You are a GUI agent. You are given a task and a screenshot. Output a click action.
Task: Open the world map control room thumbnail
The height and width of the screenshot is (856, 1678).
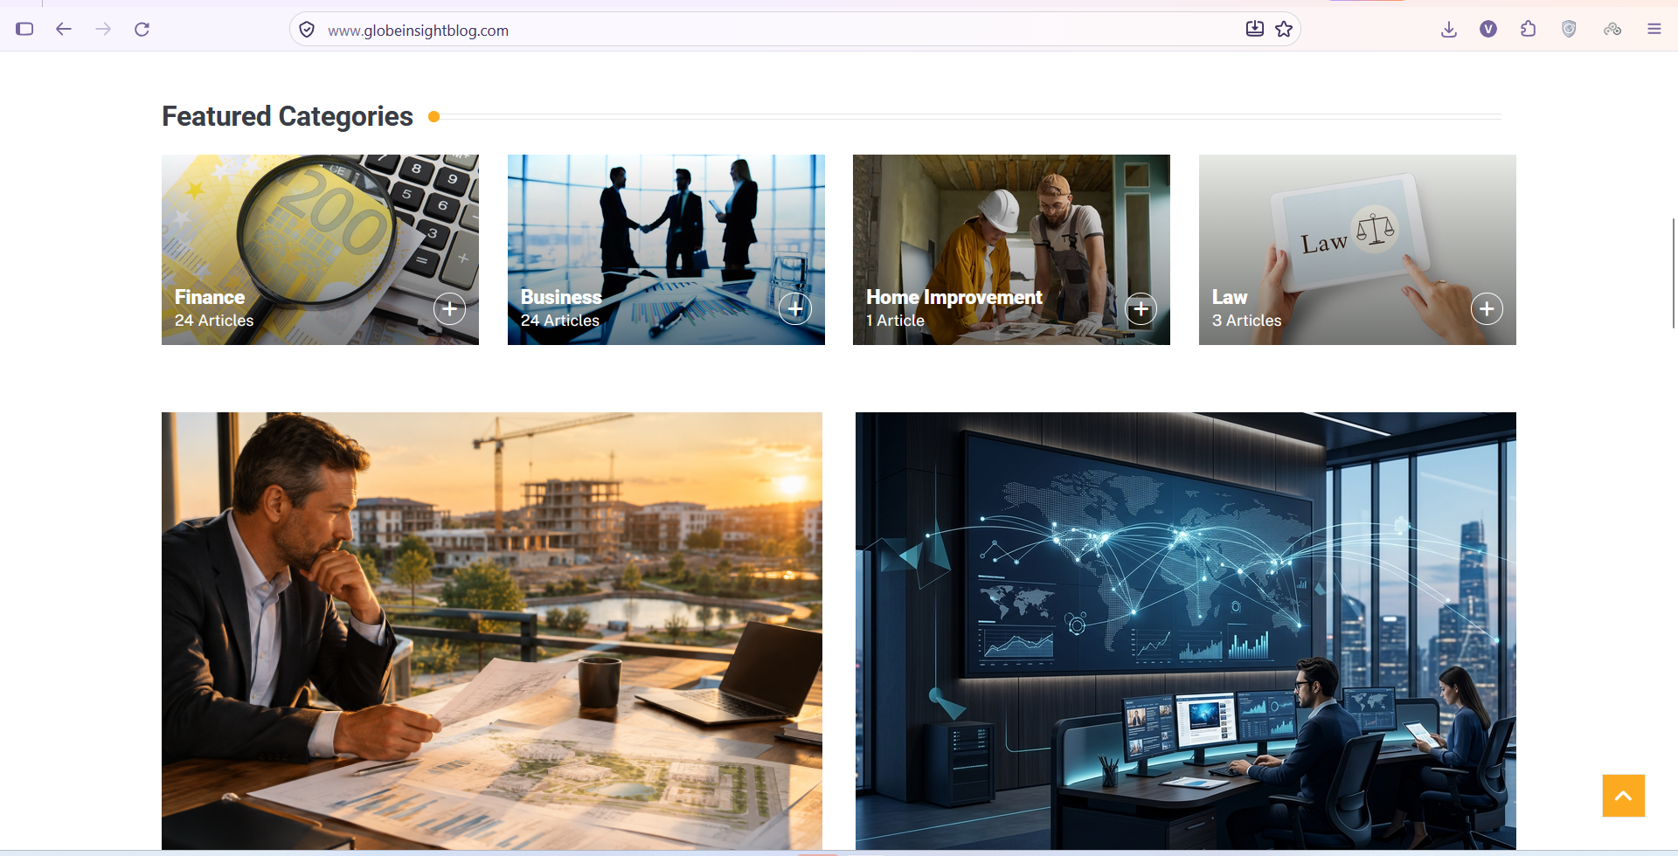click(1186, 631)
